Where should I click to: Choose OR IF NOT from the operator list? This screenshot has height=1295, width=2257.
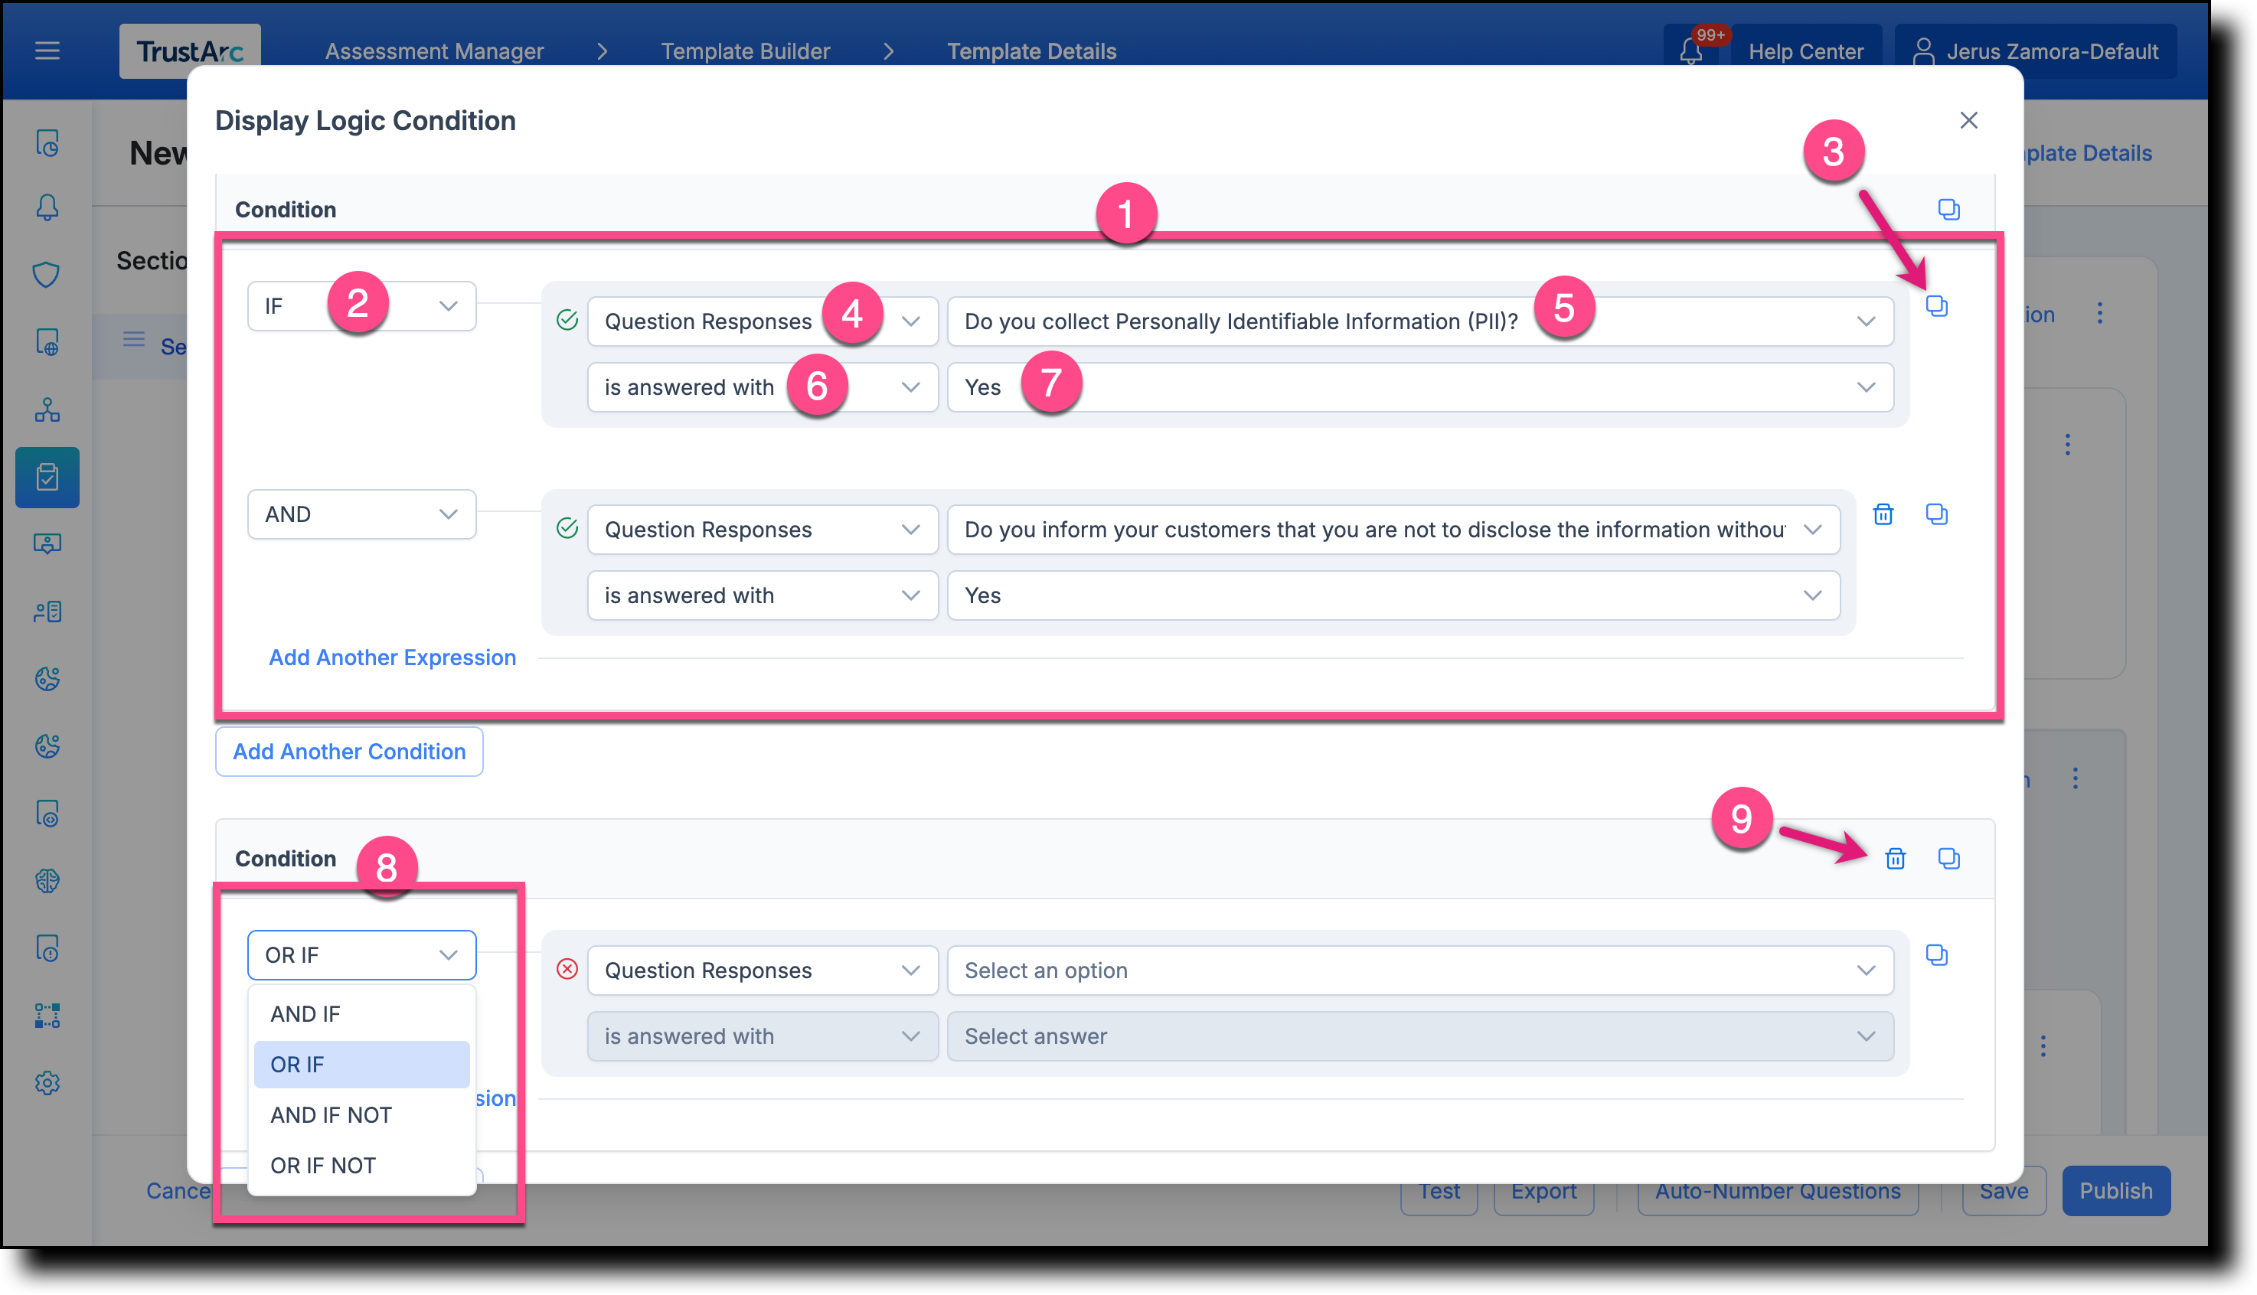pos(361,1166)
